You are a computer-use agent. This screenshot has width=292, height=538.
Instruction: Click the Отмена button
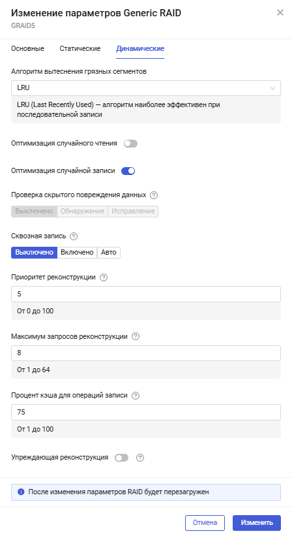(x=205, y=522)
